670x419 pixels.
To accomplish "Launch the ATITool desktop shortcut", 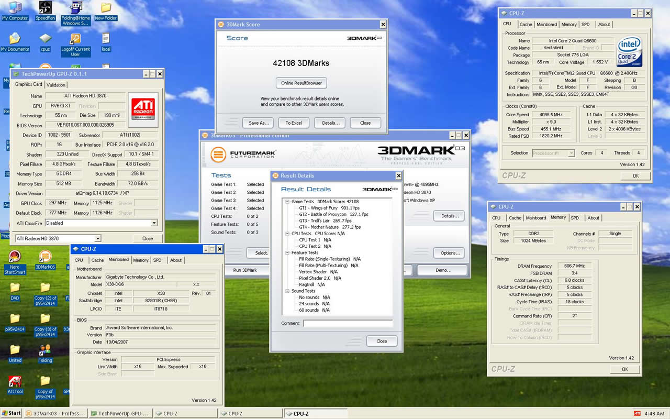I will coord(15,384).
